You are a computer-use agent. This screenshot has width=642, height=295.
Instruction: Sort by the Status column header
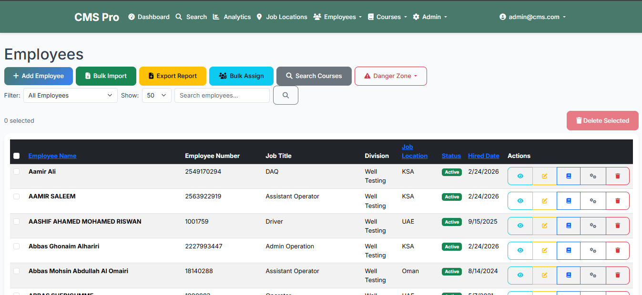[451, 156]
